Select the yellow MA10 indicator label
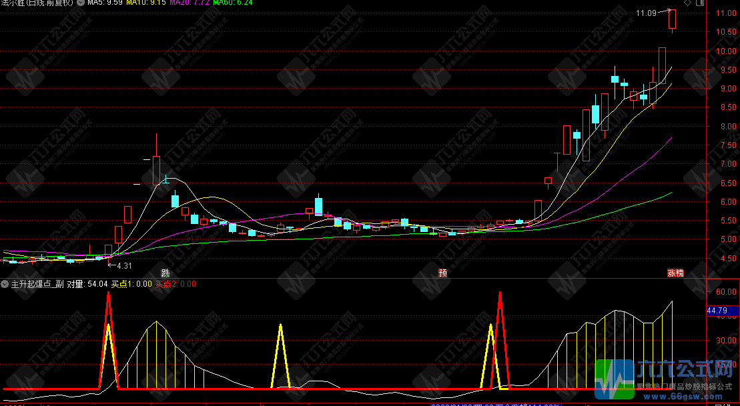Image resolution: width=740 pixels, height=406 pixels. click(148, 3)
